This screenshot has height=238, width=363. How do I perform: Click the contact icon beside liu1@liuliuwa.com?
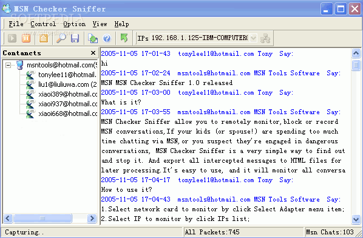click(x=30, y=84)
